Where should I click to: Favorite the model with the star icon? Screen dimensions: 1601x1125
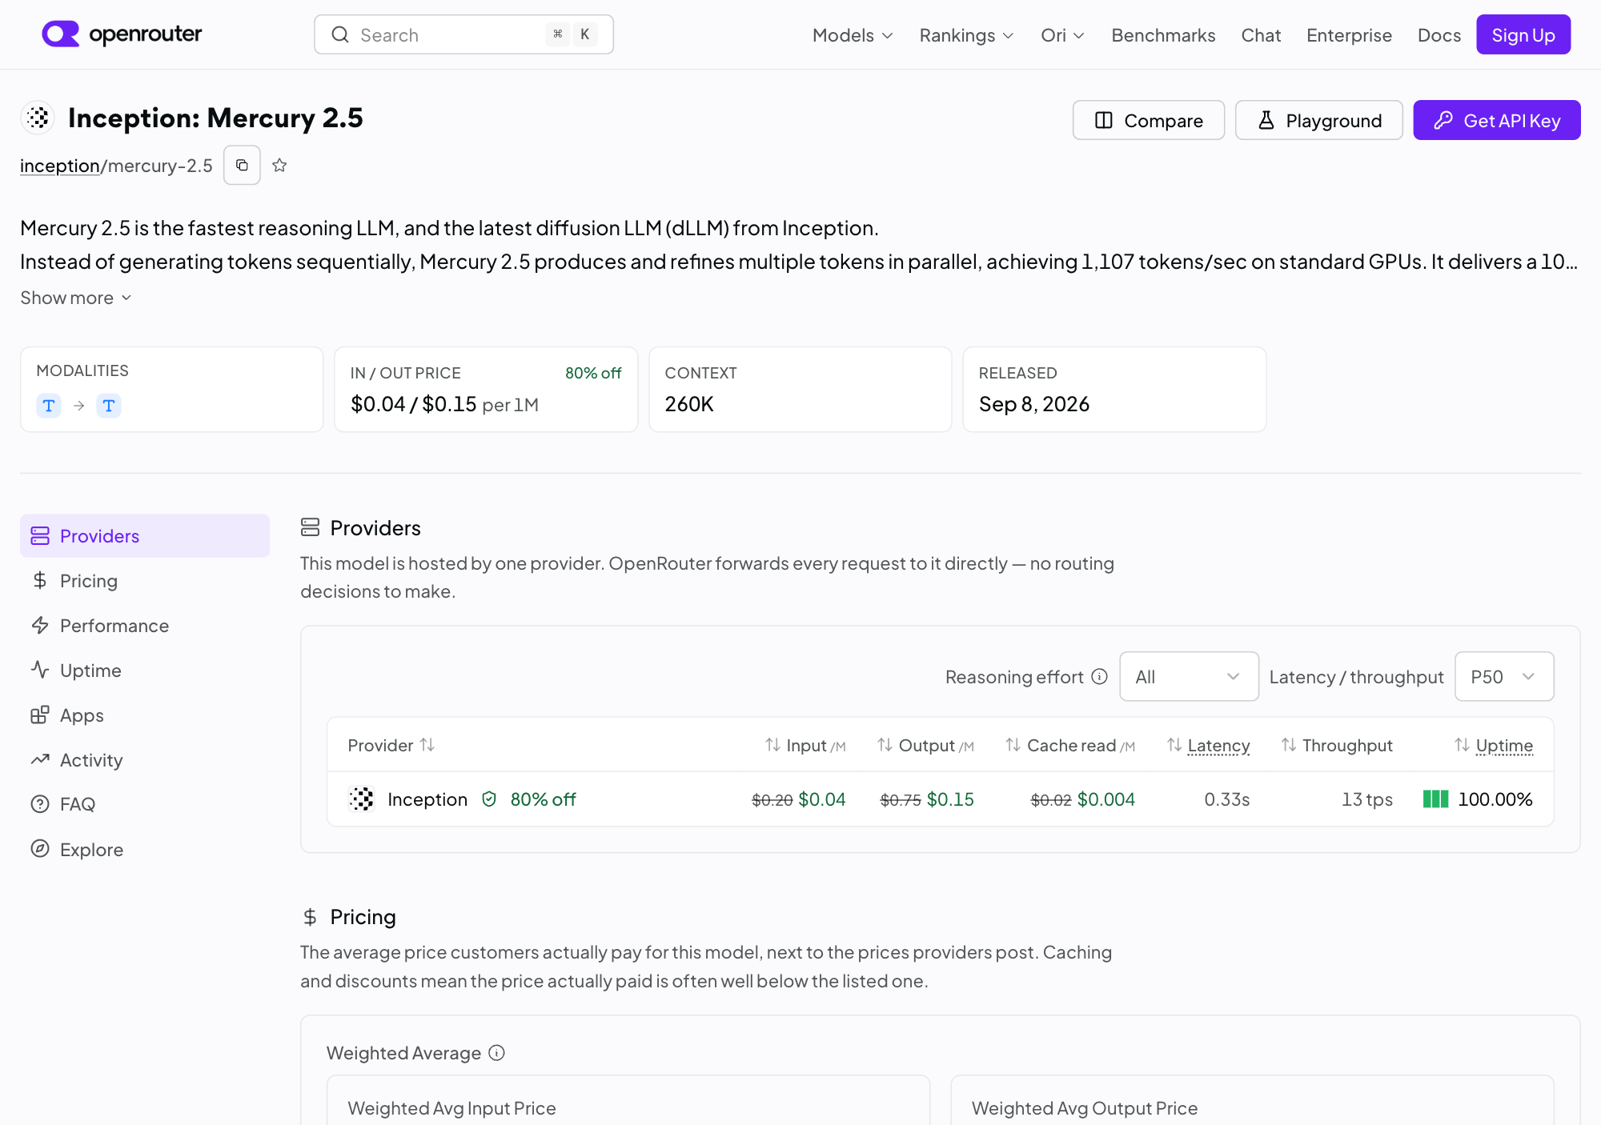[x=279, y=165]
